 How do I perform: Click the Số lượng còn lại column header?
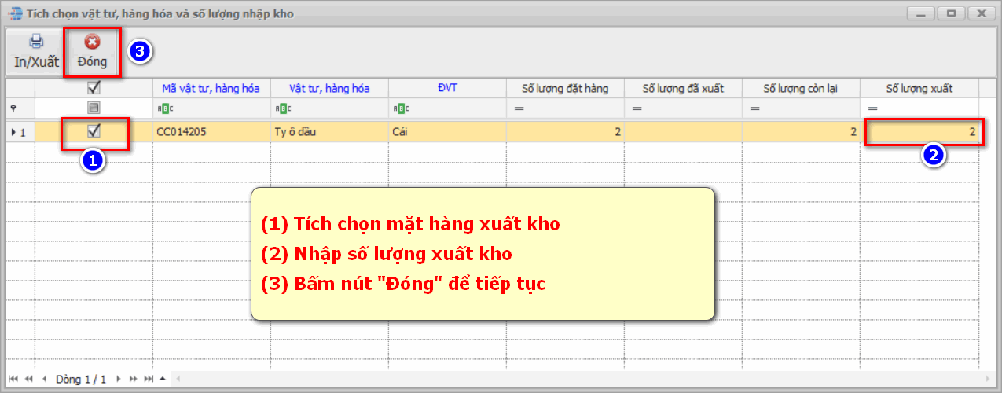[x=800, y=88]
